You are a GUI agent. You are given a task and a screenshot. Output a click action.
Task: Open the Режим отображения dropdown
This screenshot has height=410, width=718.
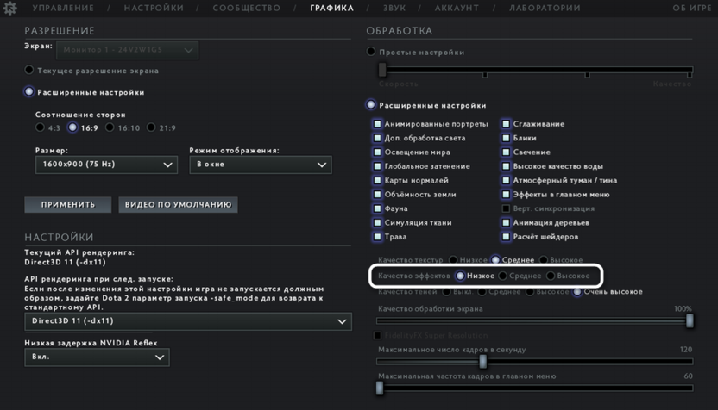(261, 164)
